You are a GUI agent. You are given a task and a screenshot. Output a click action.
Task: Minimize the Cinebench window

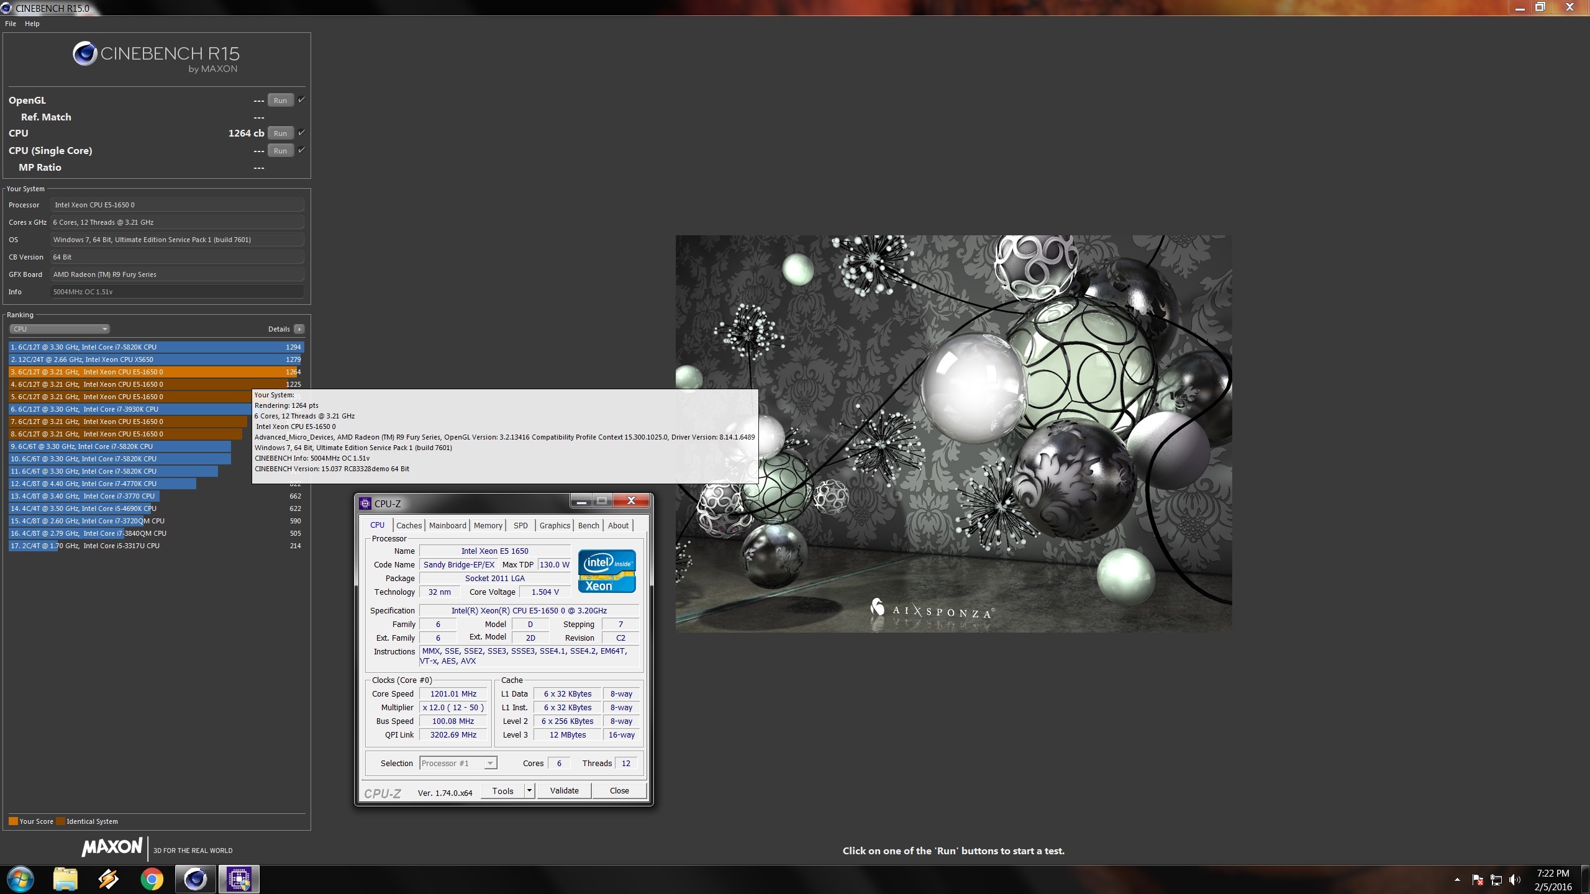(1519, 7)
